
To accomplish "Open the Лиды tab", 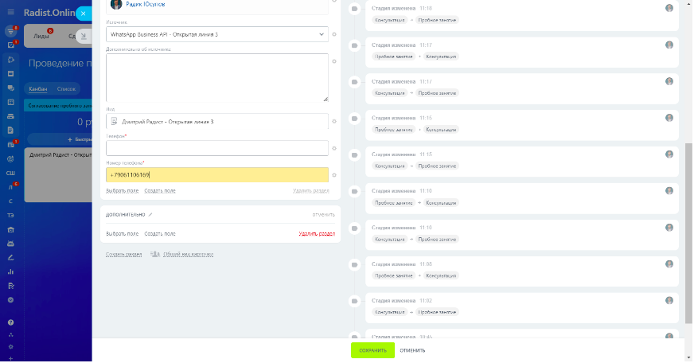I will tap(41, 36).
